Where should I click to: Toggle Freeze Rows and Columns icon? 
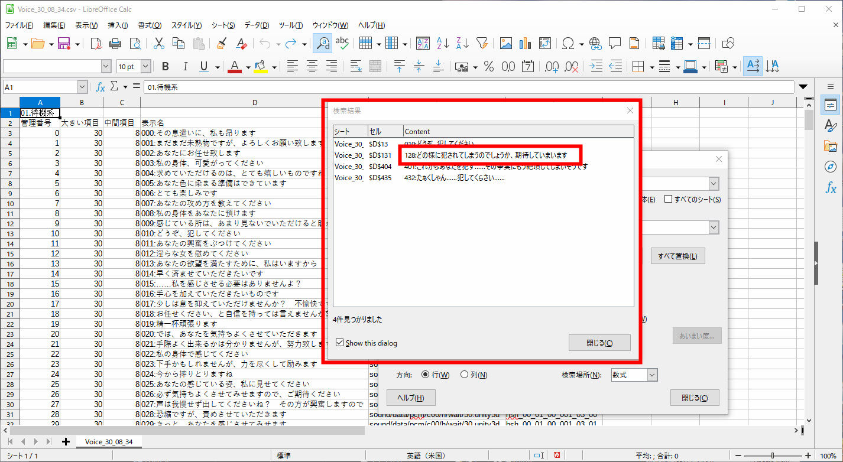click(x=677, y=43)
